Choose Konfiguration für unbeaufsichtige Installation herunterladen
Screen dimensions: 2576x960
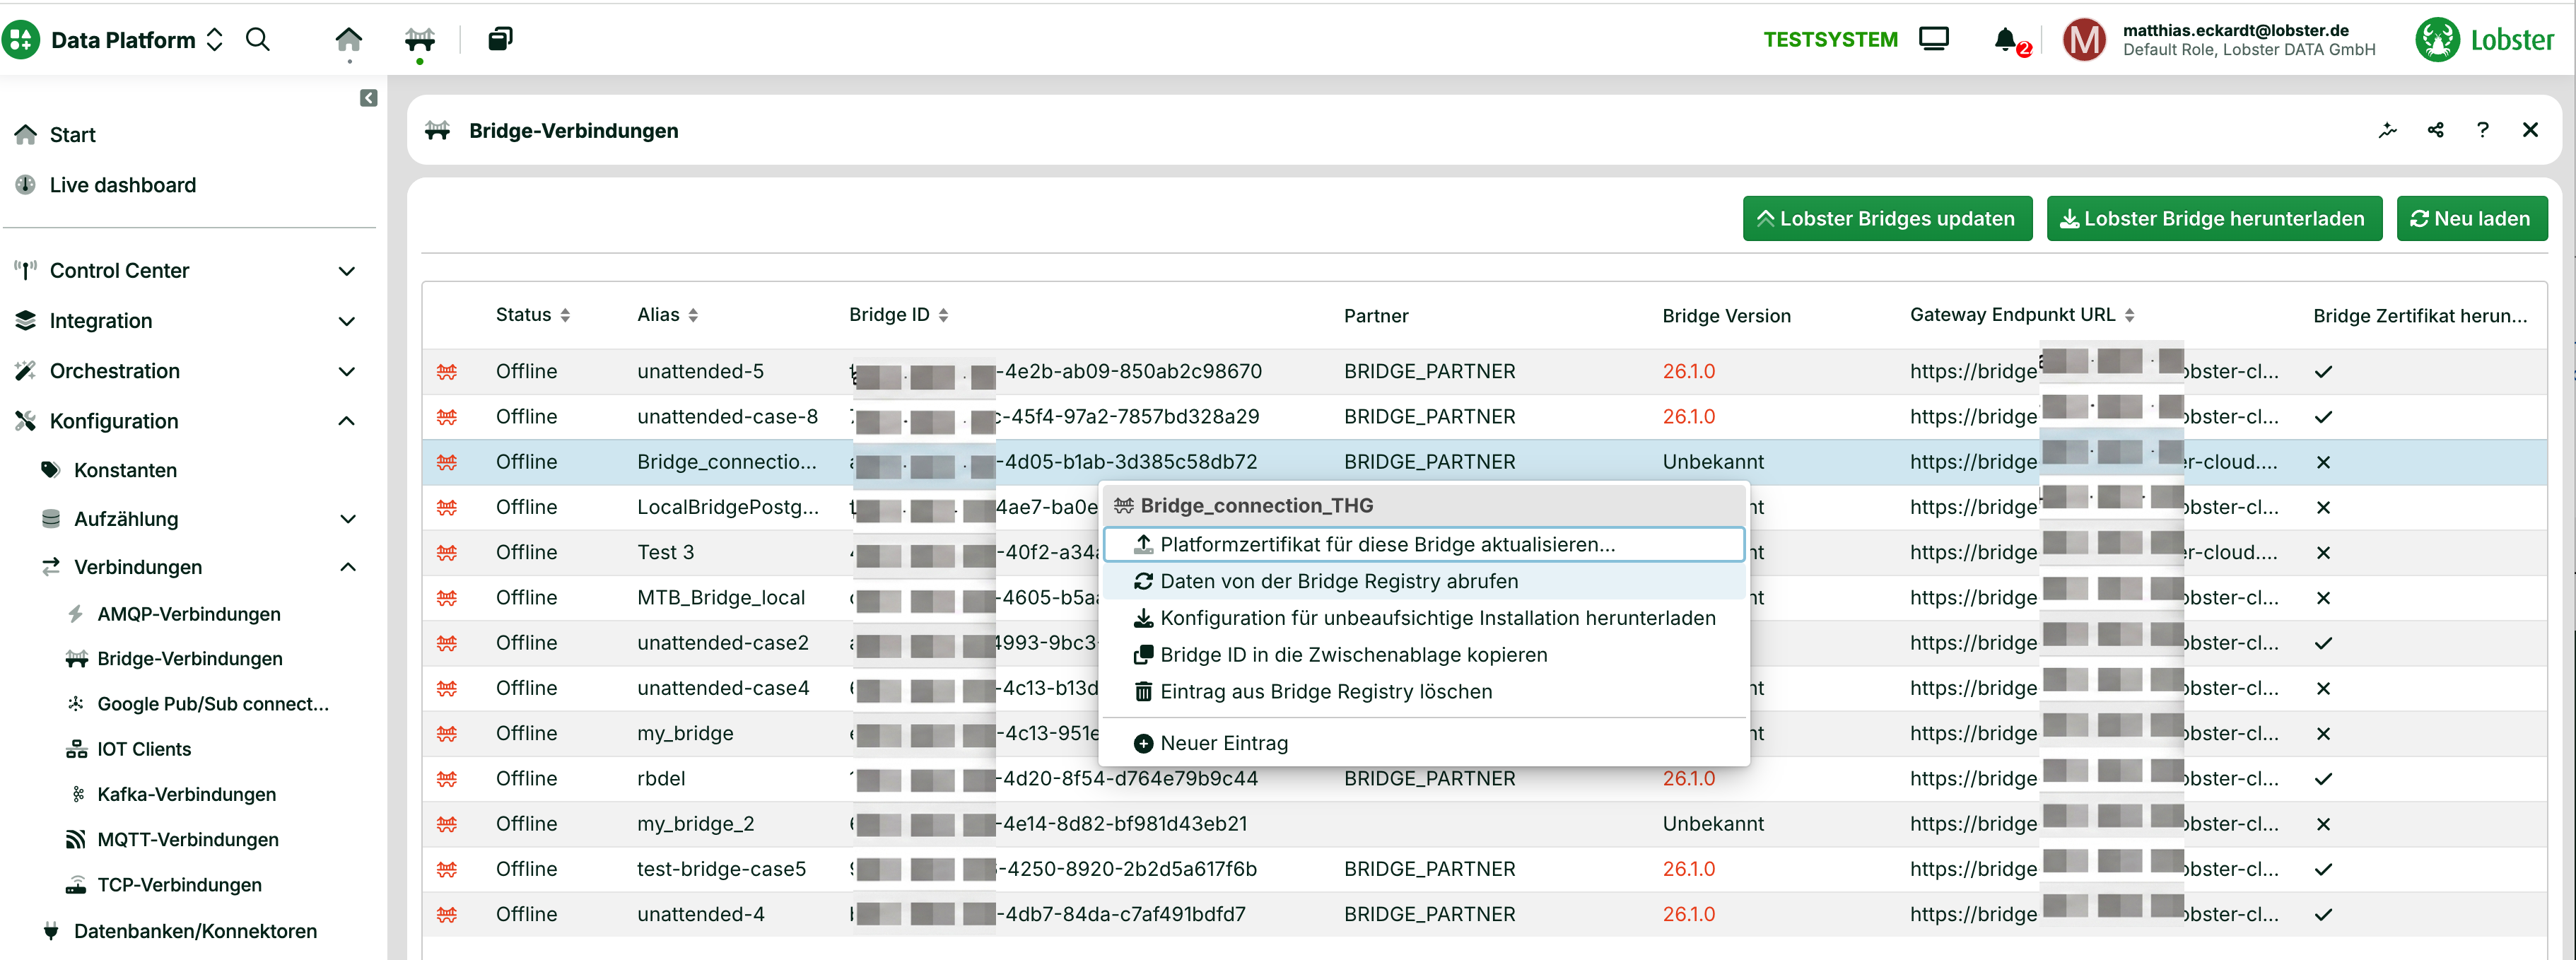(x=1424, y=619)
